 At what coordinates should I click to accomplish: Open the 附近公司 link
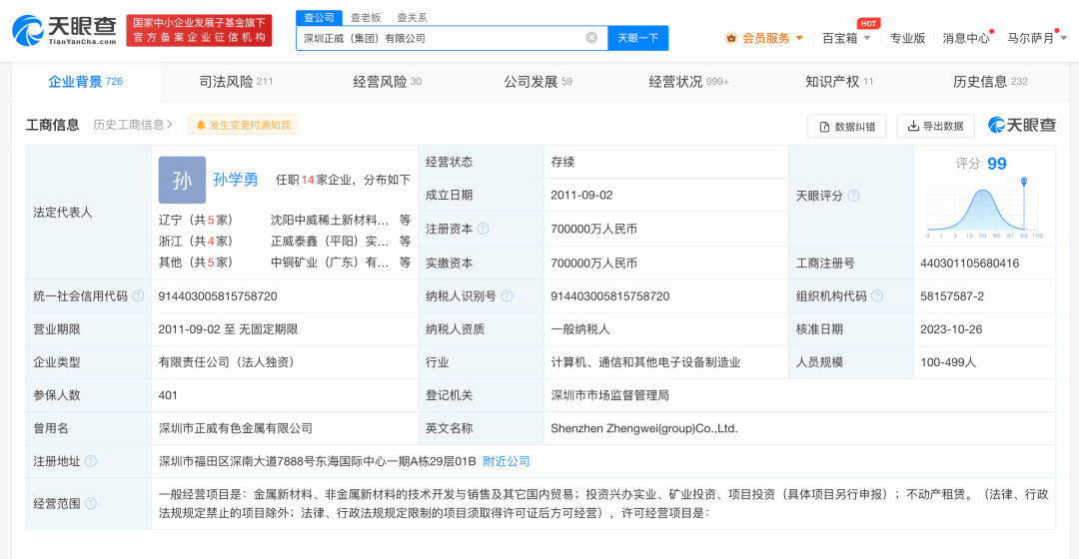coord(507,461)
